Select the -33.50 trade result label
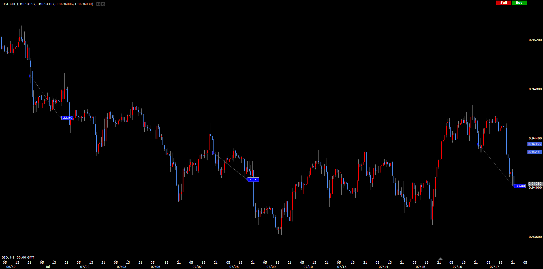Viewport: 543px width, 269px height. click(67, 118)
